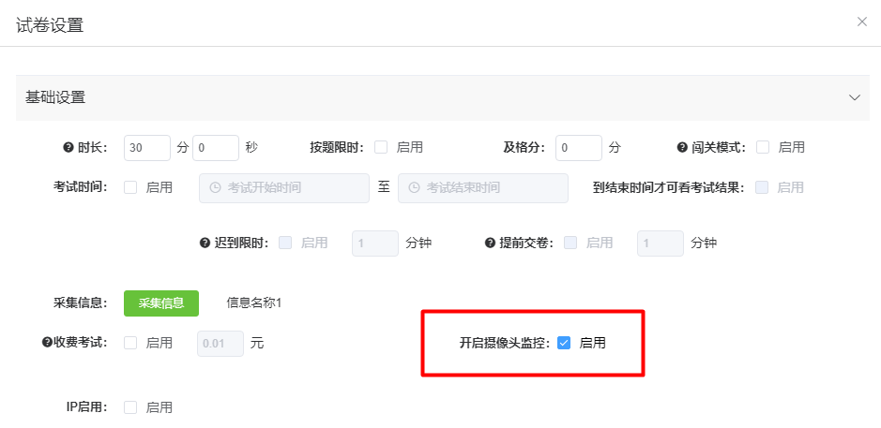
Task: Enable the IP启用 checkbox
Action: pos(130,407)
